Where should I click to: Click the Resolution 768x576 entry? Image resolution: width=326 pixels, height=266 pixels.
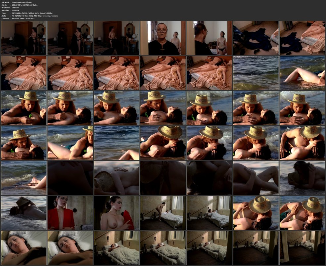click(17, 8)
